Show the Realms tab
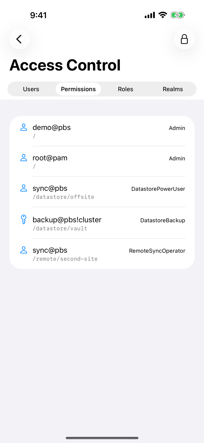 click(173, 89)
